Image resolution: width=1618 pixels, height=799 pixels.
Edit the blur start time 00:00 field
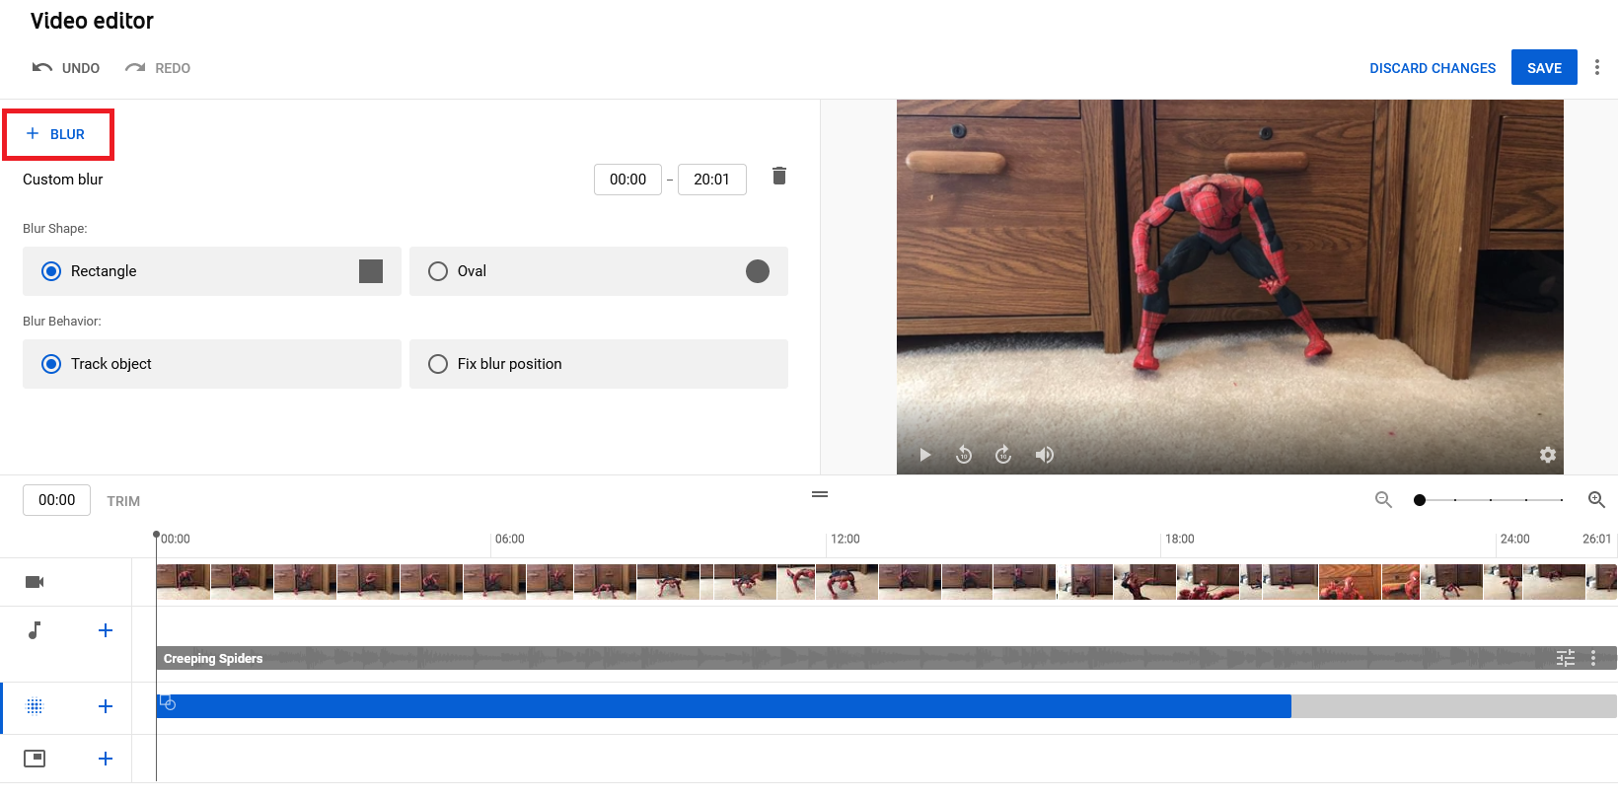pyautogui.click(x=627, y=180)
